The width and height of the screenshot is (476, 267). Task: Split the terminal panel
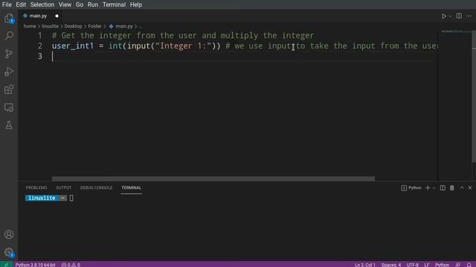coord(443,188)
